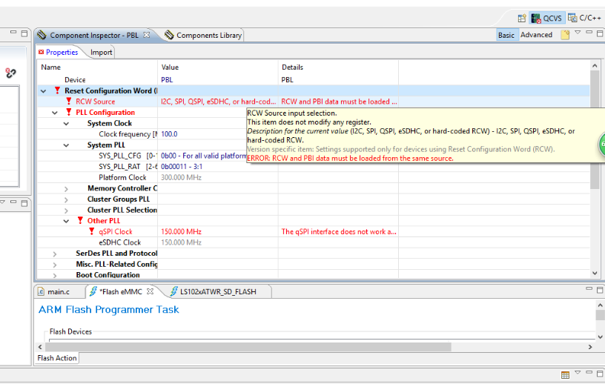Click the flash editor horizontal scrollbar thumb
Viewport: 605px width, 384px height.
[x=248, y=347]
